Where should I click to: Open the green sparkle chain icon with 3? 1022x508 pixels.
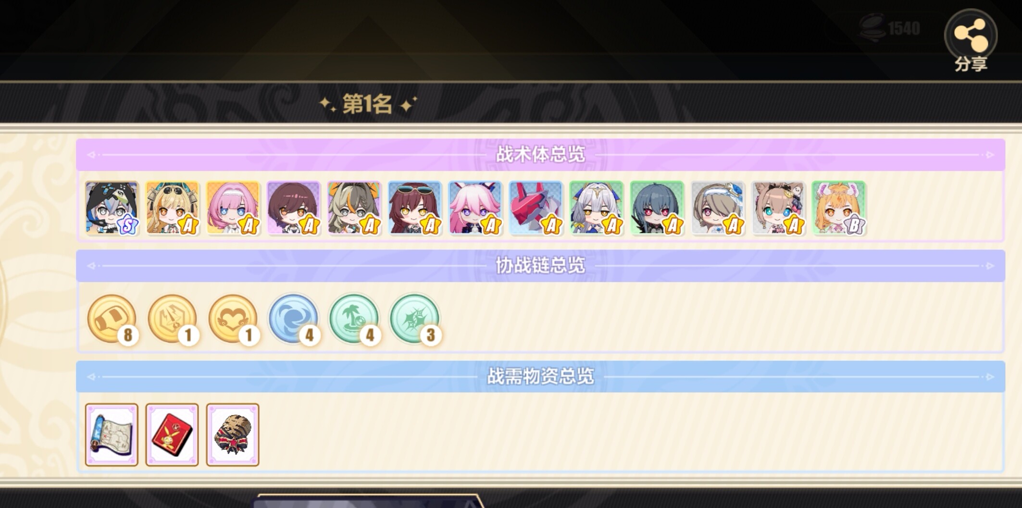point(415,319)
